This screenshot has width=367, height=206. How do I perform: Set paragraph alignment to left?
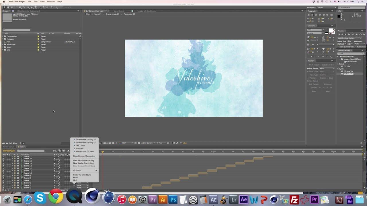click(x=309, y=15)
